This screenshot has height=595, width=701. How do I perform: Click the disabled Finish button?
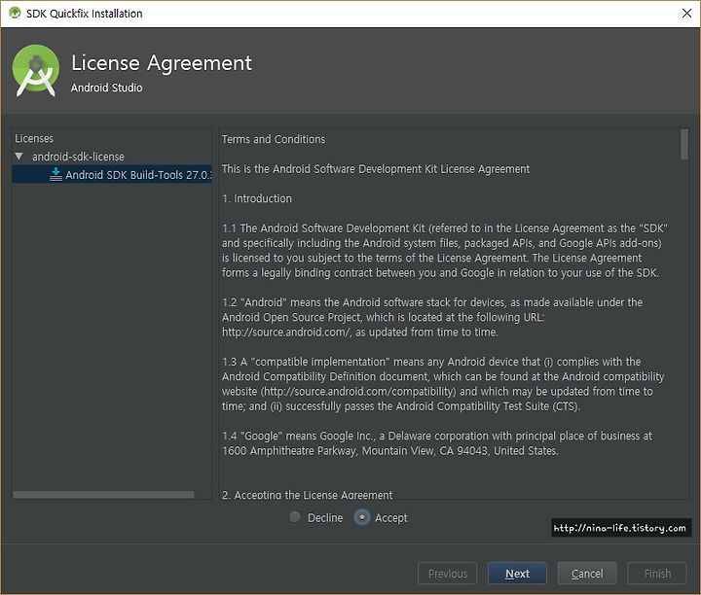pyautogui.click(x=657, y=574)
